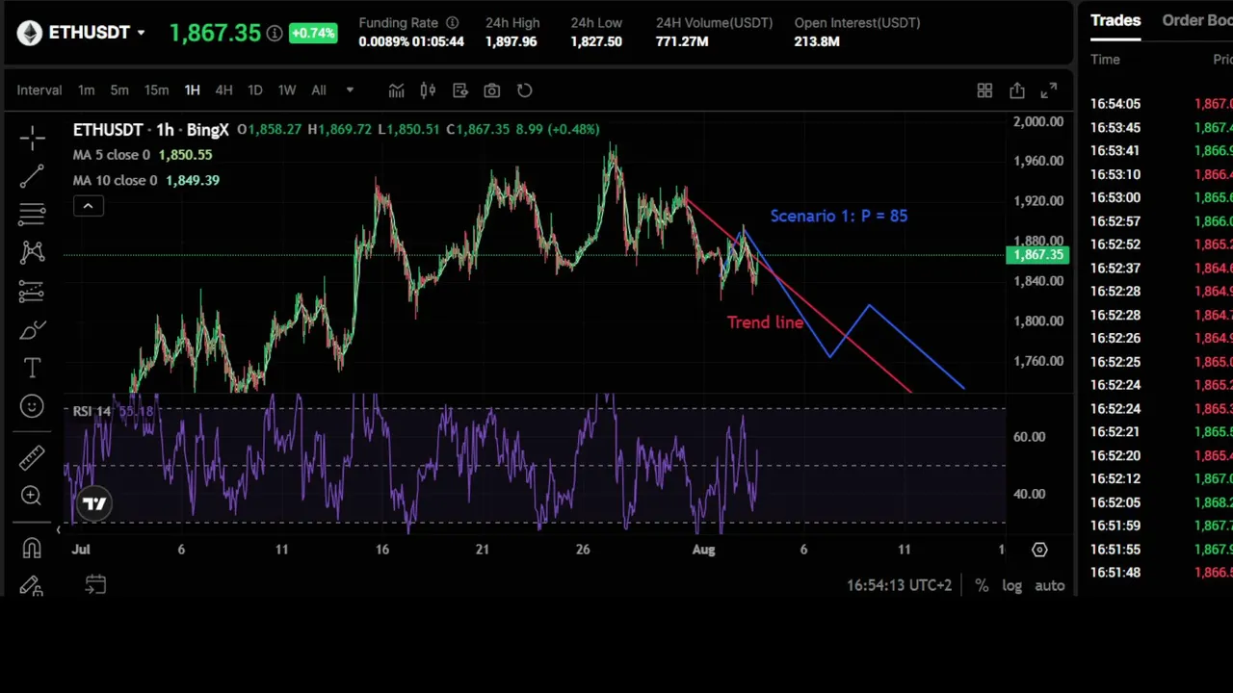Click the Ethereum coin logo
The height and width of the screenshot is (693, 1233).
coord(30,33)
